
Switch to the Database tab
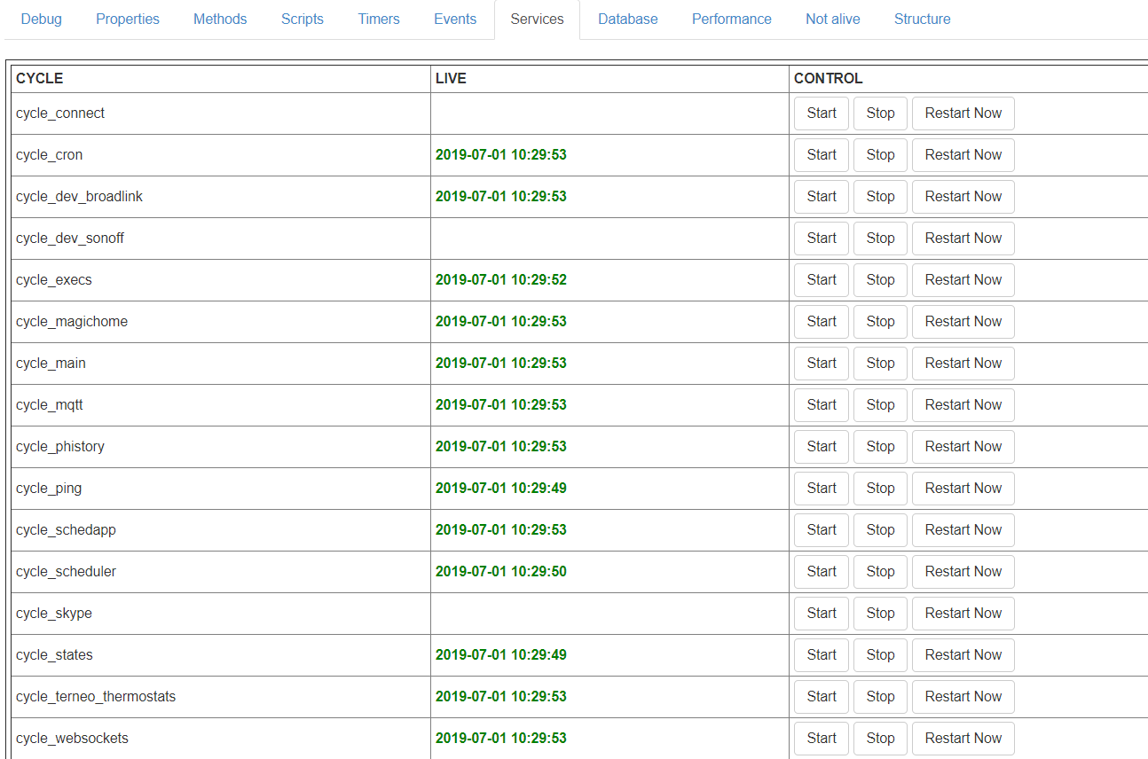point(628,19)
